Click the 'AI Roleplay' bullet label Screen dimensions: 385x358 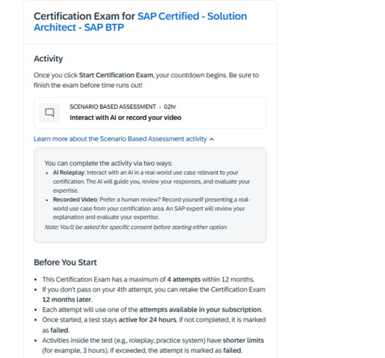[69, 172]
